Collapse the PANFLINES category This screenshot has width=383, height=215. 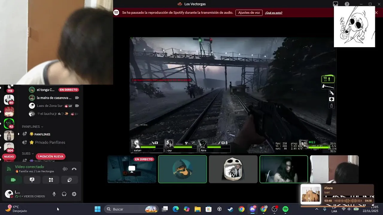click(x=33, y=127)
